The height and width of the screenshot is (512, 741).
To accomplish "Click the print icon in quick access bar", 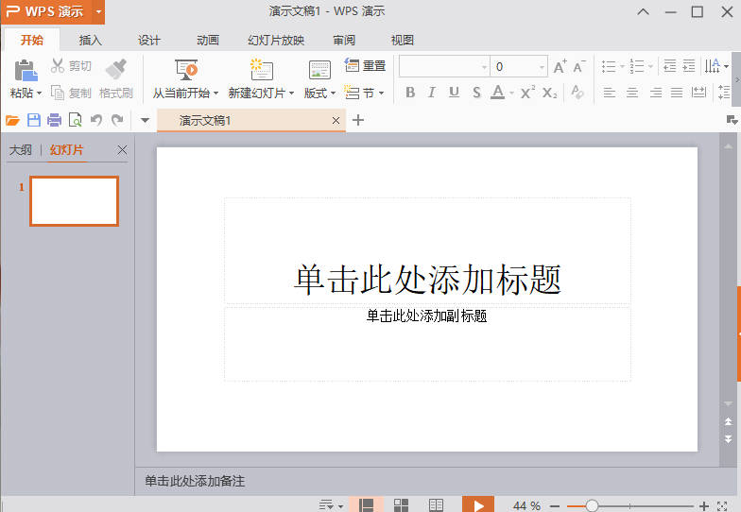I will click(x=54, y=120).
